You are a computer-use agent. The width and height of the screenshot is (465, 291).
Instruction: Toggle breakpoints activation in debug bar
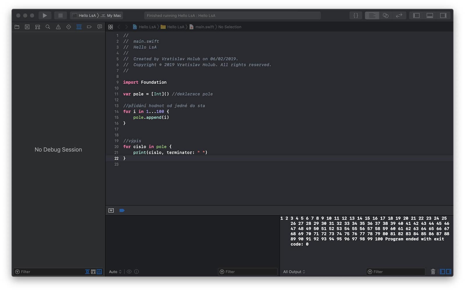click(x=122, y=210)
